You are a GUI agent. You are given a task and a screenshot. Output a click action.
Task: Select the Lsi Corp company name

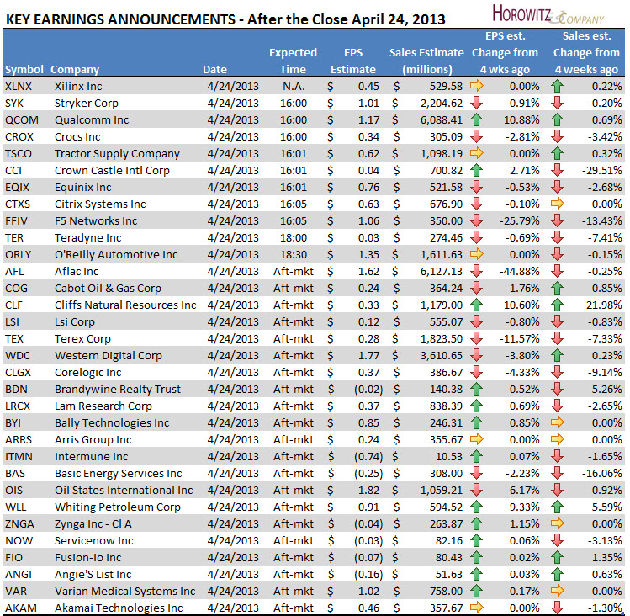[x=74, y=322]
